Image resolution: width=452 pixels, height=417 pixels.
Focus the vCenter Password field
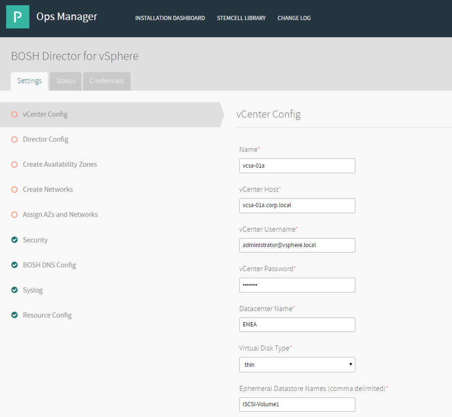[x=297, y=285]
